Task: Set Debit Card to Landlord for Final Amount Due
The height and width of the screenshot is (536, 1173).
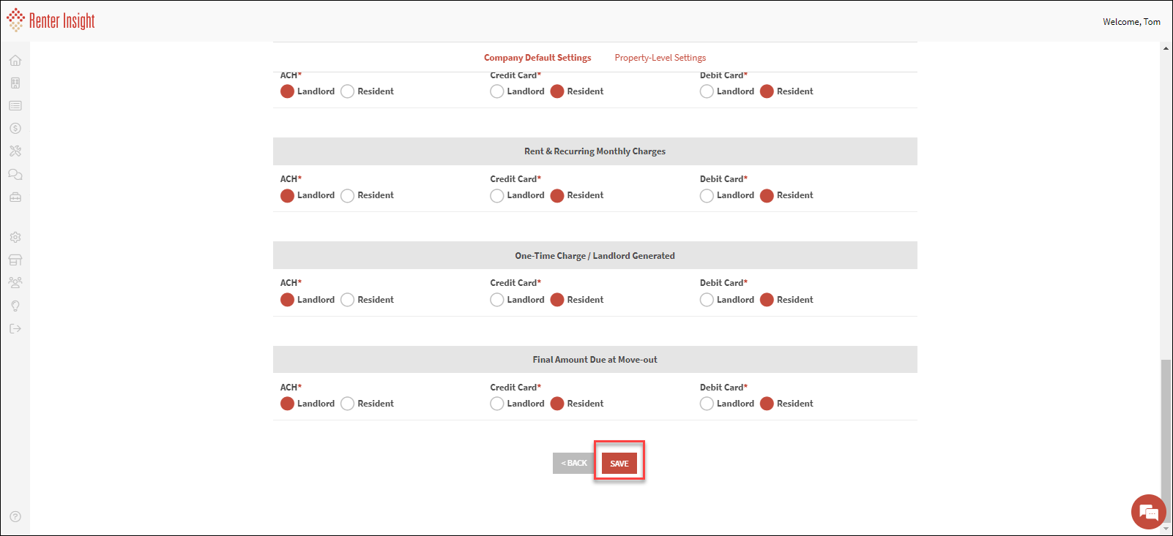Action: pos(707,404)
